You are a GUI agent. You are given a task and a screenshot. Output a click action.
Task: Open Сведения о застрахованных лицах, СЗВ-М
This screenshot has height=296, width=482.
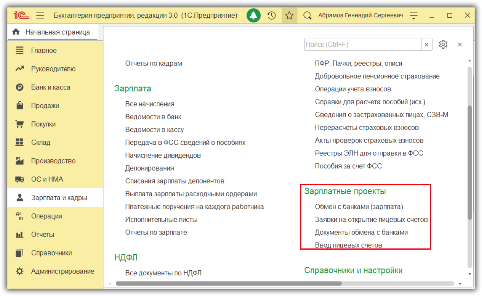(381, 115)
